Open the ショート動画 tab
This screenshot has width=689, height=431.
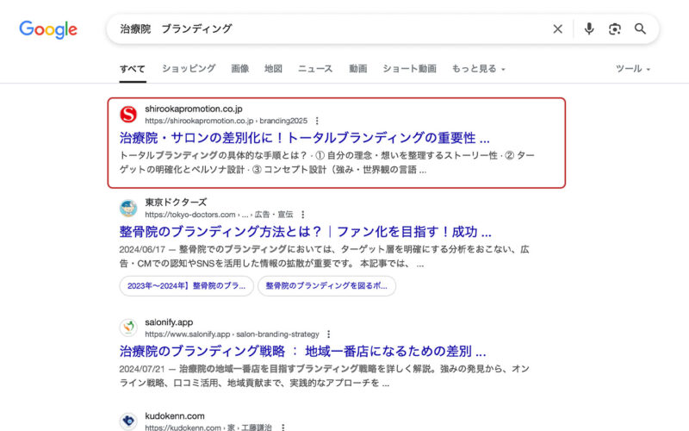(x=409, y=69)
